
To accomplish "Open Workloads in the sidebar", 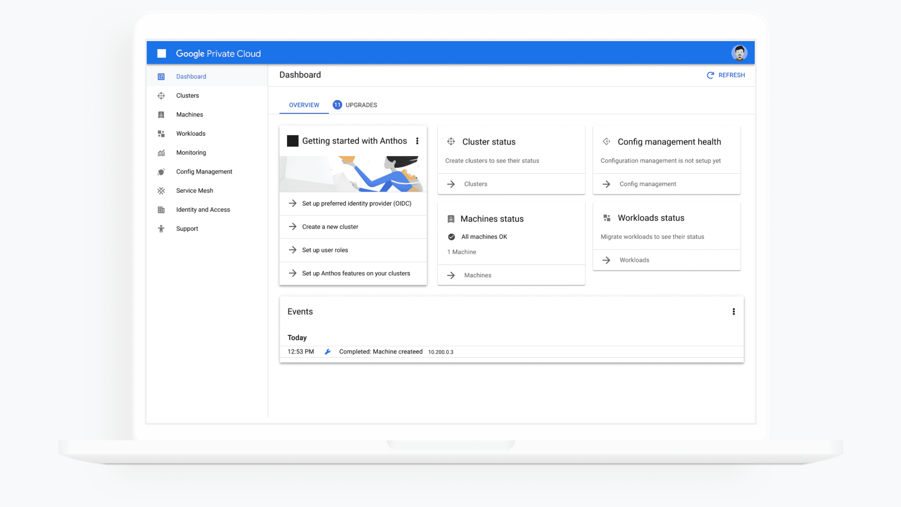I will pyautogui.click(x=191, y=134).
